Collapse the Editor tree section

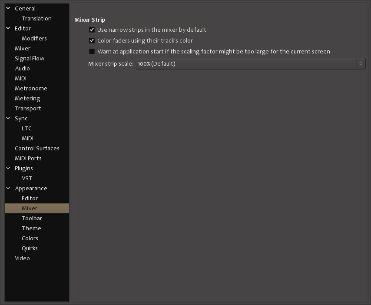point(8,28)
